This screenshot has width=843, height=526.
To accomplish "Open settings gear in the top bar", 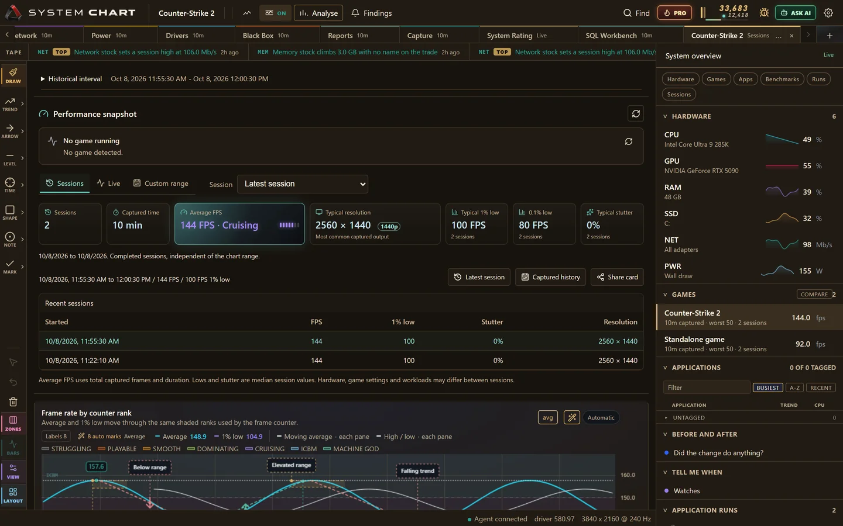I will pyautogui.click(x=828, y=13).
